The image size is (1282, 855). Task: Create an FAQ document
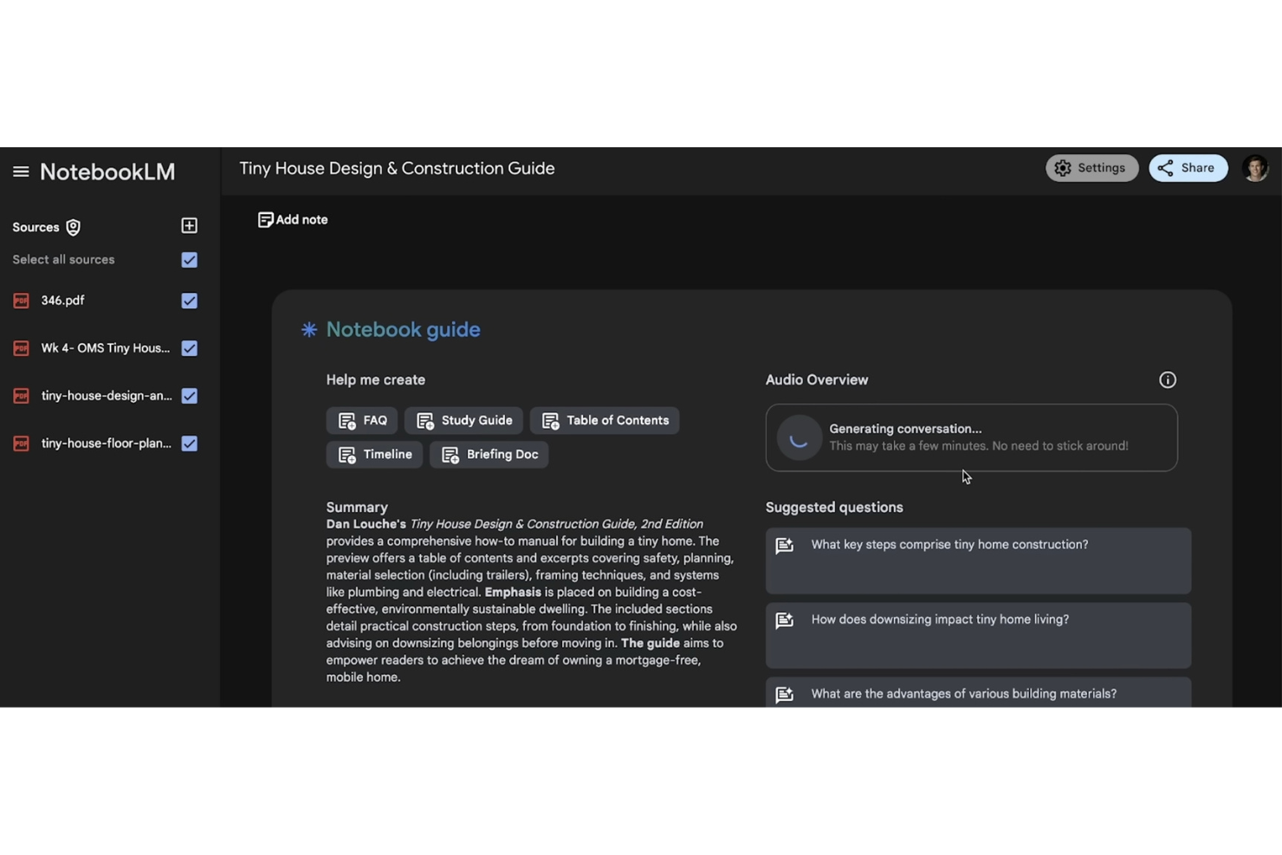point(362,420)
